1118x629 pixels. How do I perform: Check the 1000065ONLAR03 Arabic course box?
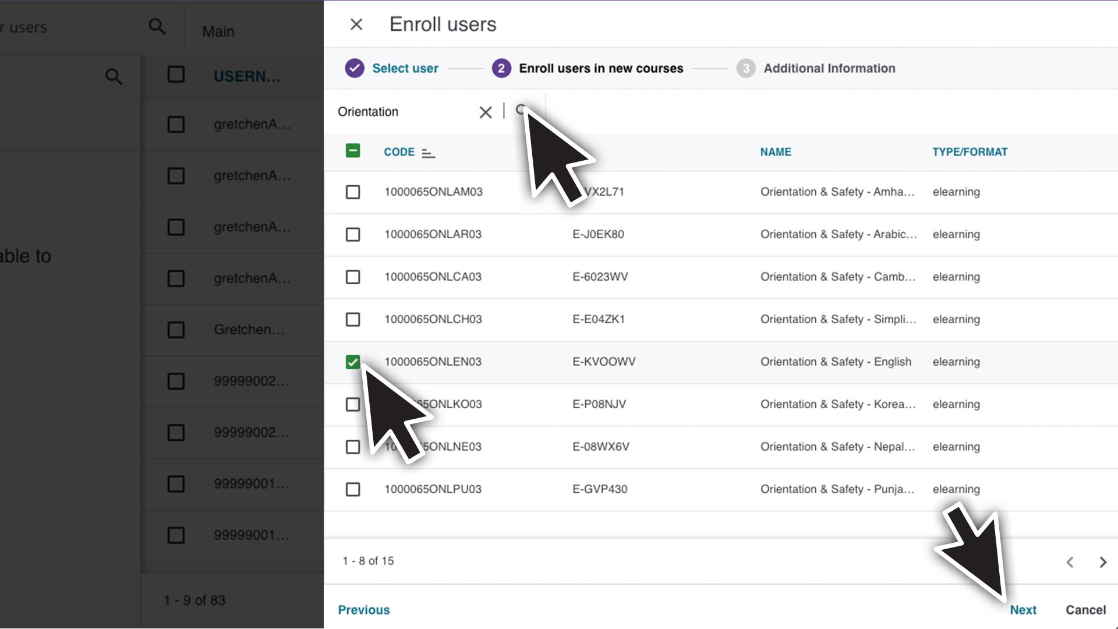tap(352, 234)
